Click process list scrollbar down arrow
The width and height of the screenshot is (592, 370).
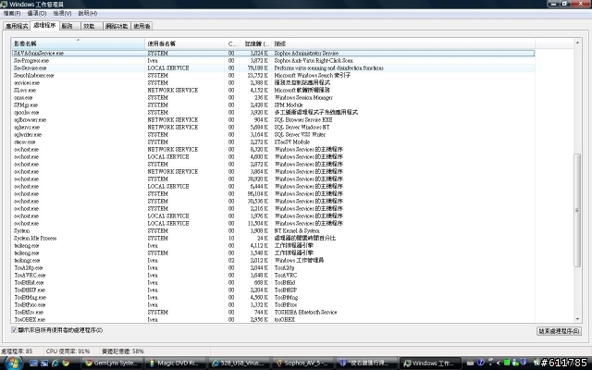pyautogui.click(x=577, y=319)
